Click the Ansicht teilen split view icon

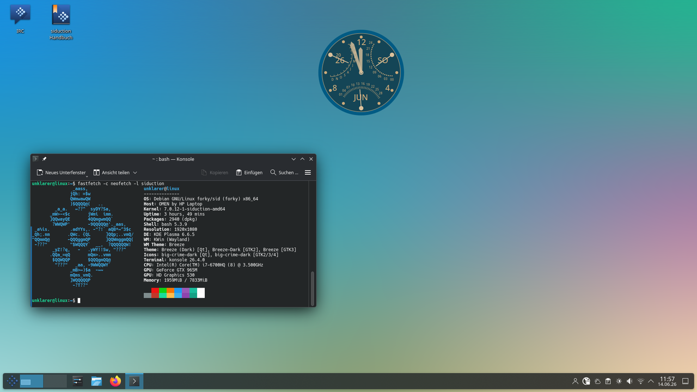(96, 173)
